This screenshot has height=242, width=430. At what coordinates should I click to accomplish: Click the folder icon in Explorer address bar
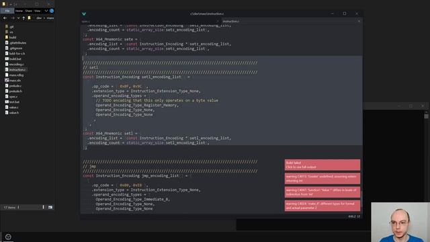point(30,18)
